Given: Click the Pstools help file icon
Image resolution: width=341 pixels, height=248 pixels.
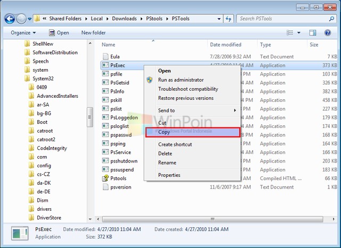Looking at the screenshot, I should click(105, 178).
